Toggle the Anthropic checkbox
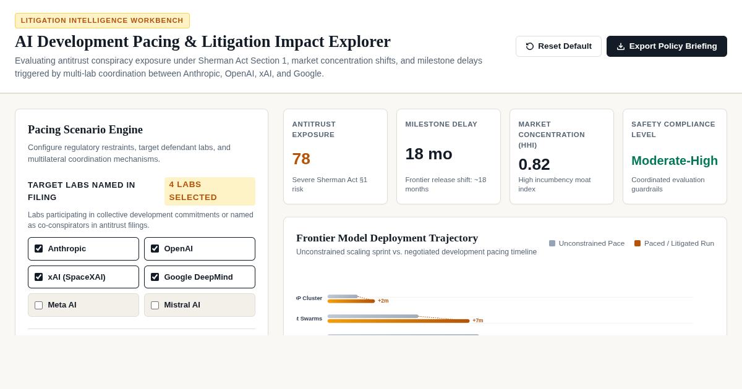This screenshot has width=742, height=389. pyautogui.click(x=38, y=249)
